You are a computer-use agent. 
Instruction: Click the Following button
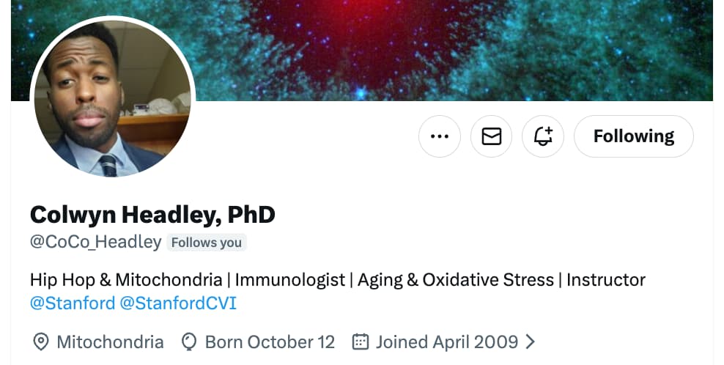633,136
